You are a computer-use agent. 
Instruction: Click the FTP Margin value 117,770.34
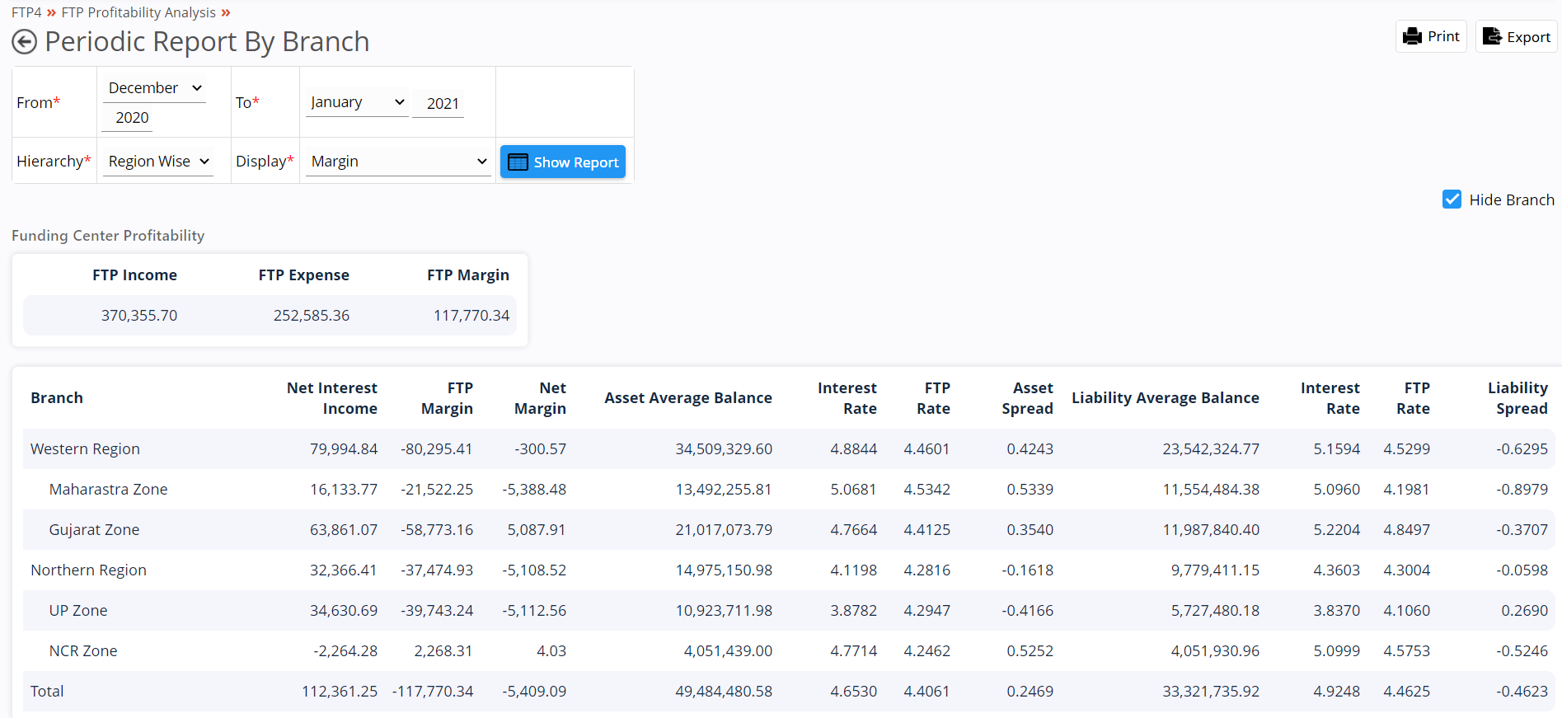(x=471, y=316)
